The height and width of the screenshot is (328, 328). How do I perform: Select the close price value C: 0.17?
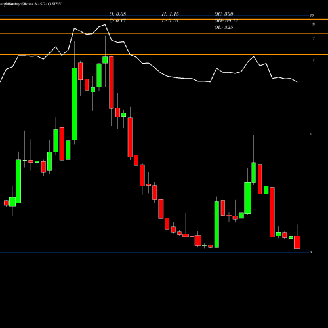[117, 21]
